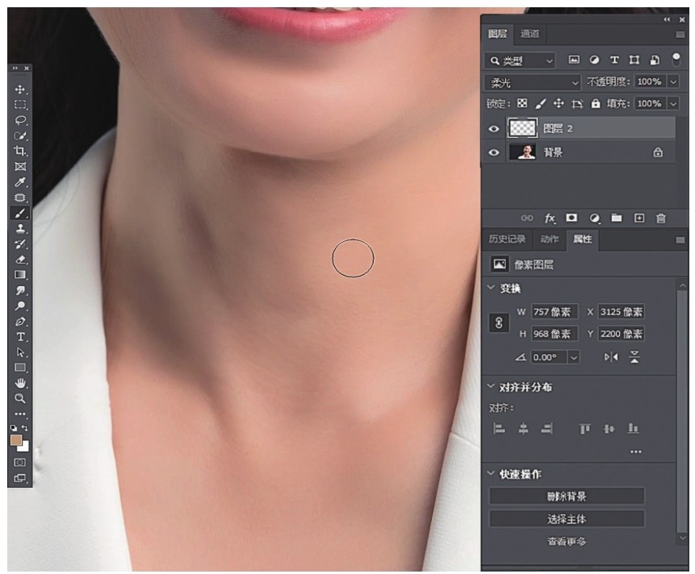Image resolution: width=695 pixels, height=574 pixels.
Task: Toggle the width-height link constraint button
Action: click(499, 322)
